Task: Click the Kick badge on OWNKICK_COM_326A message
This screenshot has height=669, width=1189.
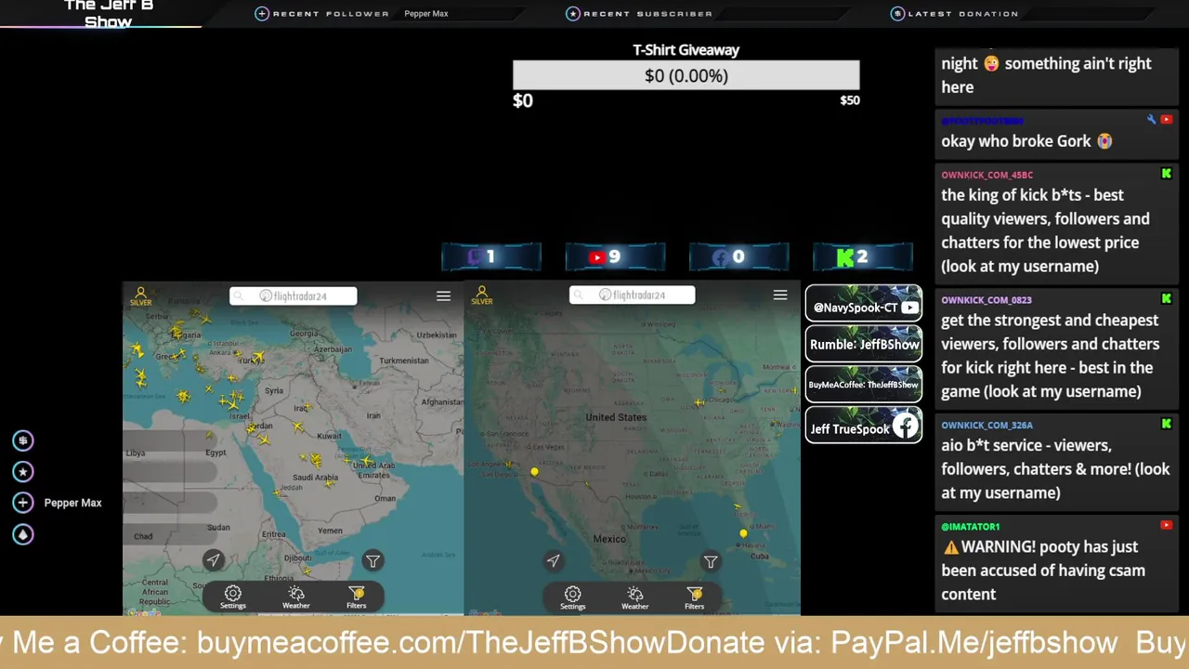Action: pyautogui.click(x=1167, y=425)
